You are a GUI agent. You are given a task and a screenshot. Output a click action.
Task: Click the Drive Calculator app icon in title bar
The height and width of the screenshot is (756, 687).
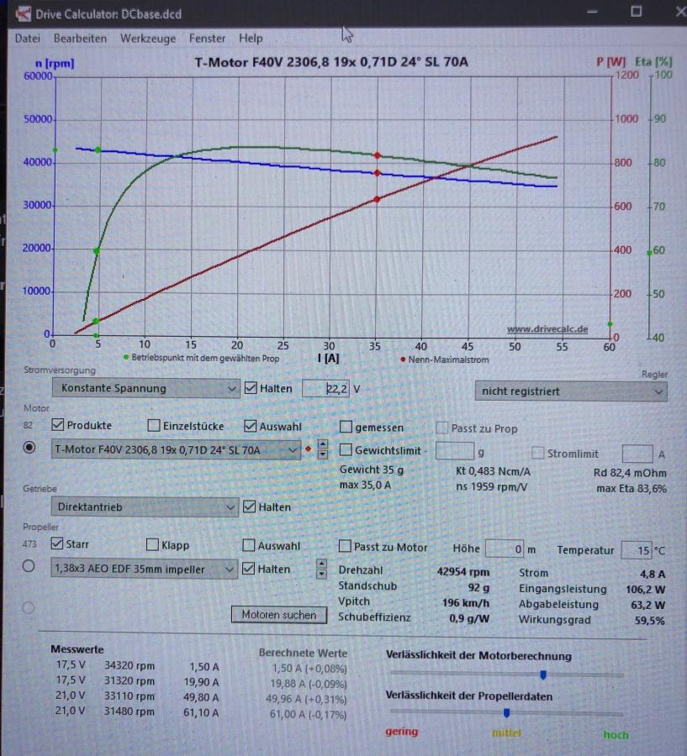[x=24, y=13]
